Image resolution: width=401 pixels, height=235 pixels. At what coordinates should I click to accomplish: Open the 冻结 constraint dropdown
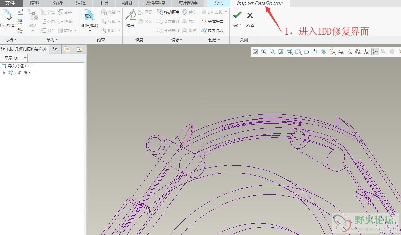pos(119,12)
